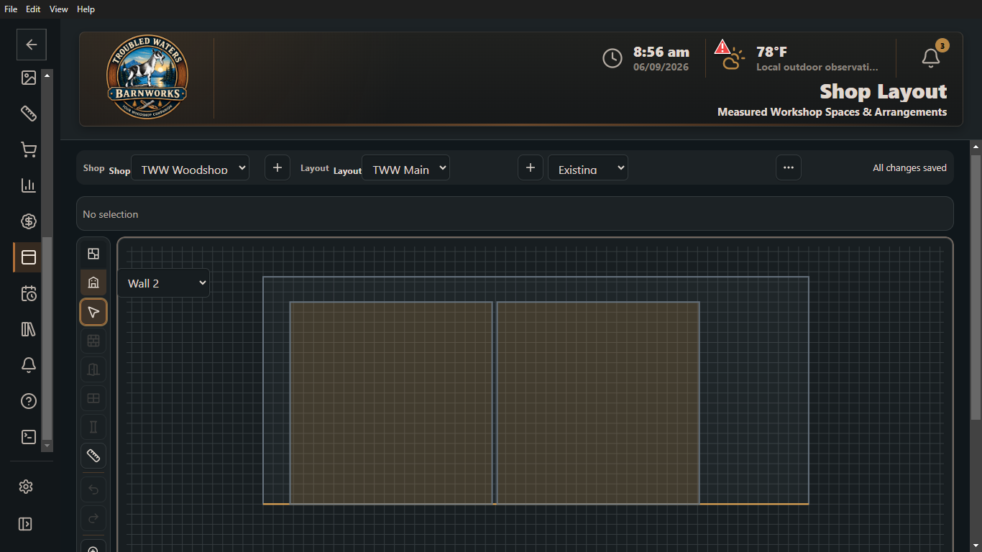Viewport: 982px width, 552px height.
Task: Choose the door placement tool
Action: click(x=93, y=369)
